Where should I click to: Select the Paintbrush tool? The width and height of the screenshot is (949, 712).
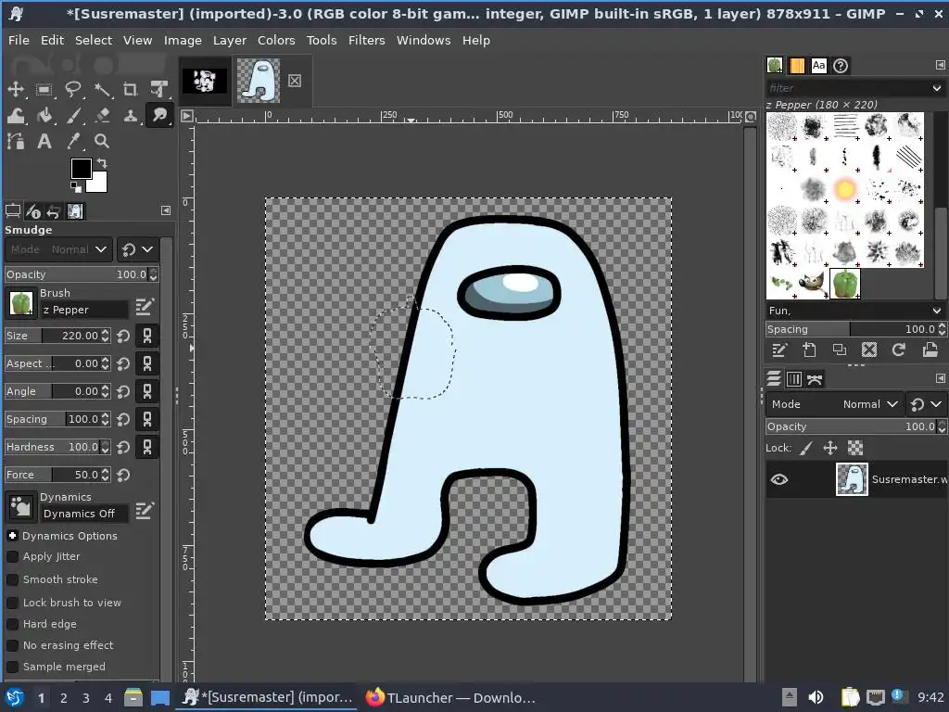point(73,115)
